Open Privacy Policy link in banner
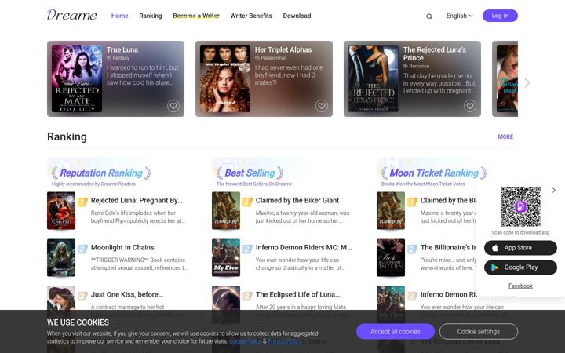 pos(283,341)
